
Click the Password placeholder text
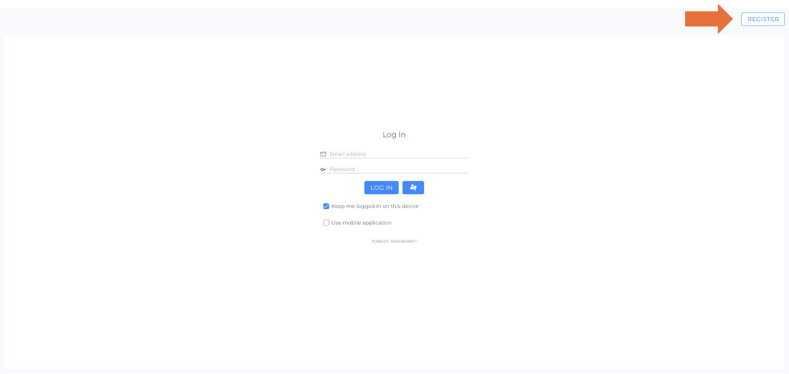342,170
